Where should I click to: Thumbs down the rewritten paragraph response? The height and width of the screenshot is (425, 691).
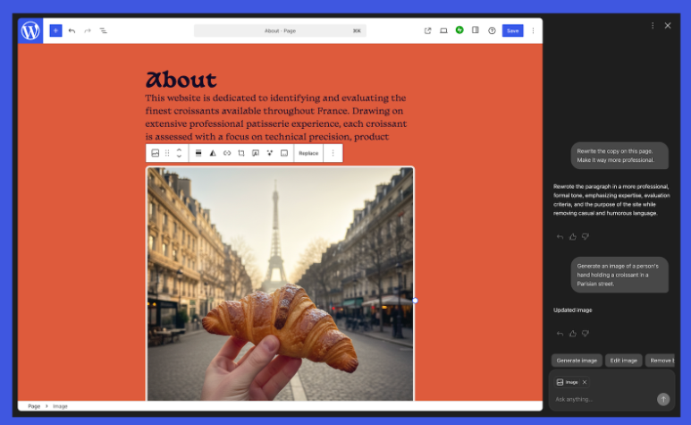click(585, 237)
